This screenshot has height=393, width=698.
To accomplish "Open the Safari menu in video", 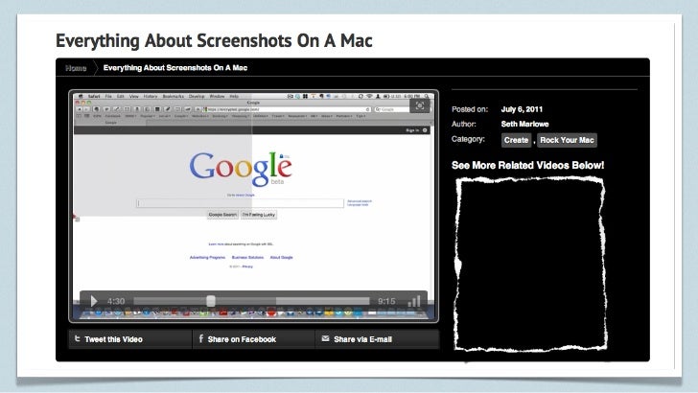I will 94,96.
